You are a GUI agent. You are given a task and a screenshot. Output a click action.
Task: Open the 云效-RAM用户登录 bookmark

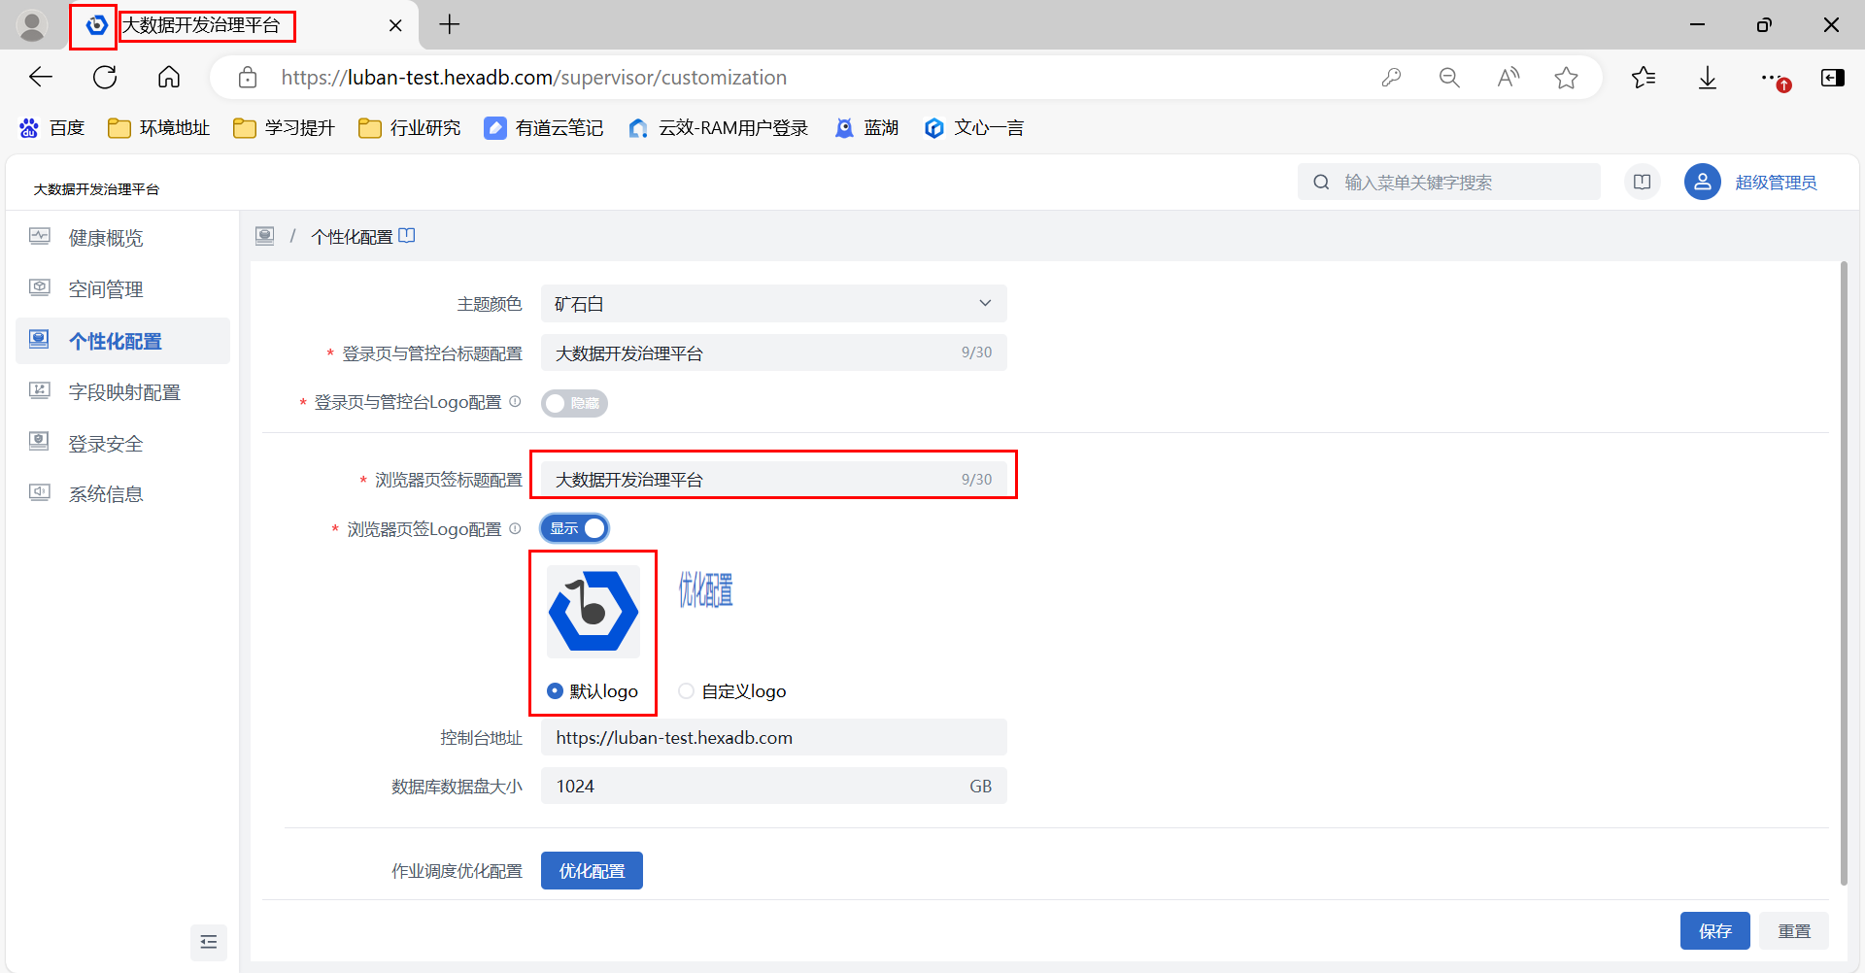(x=719, y=128)
